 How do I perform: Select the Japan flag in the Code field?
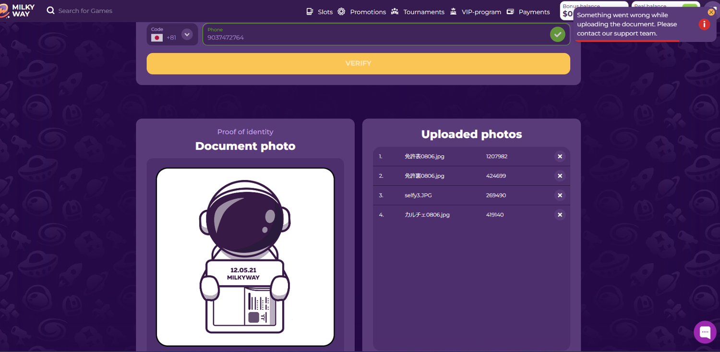[157, 37]
